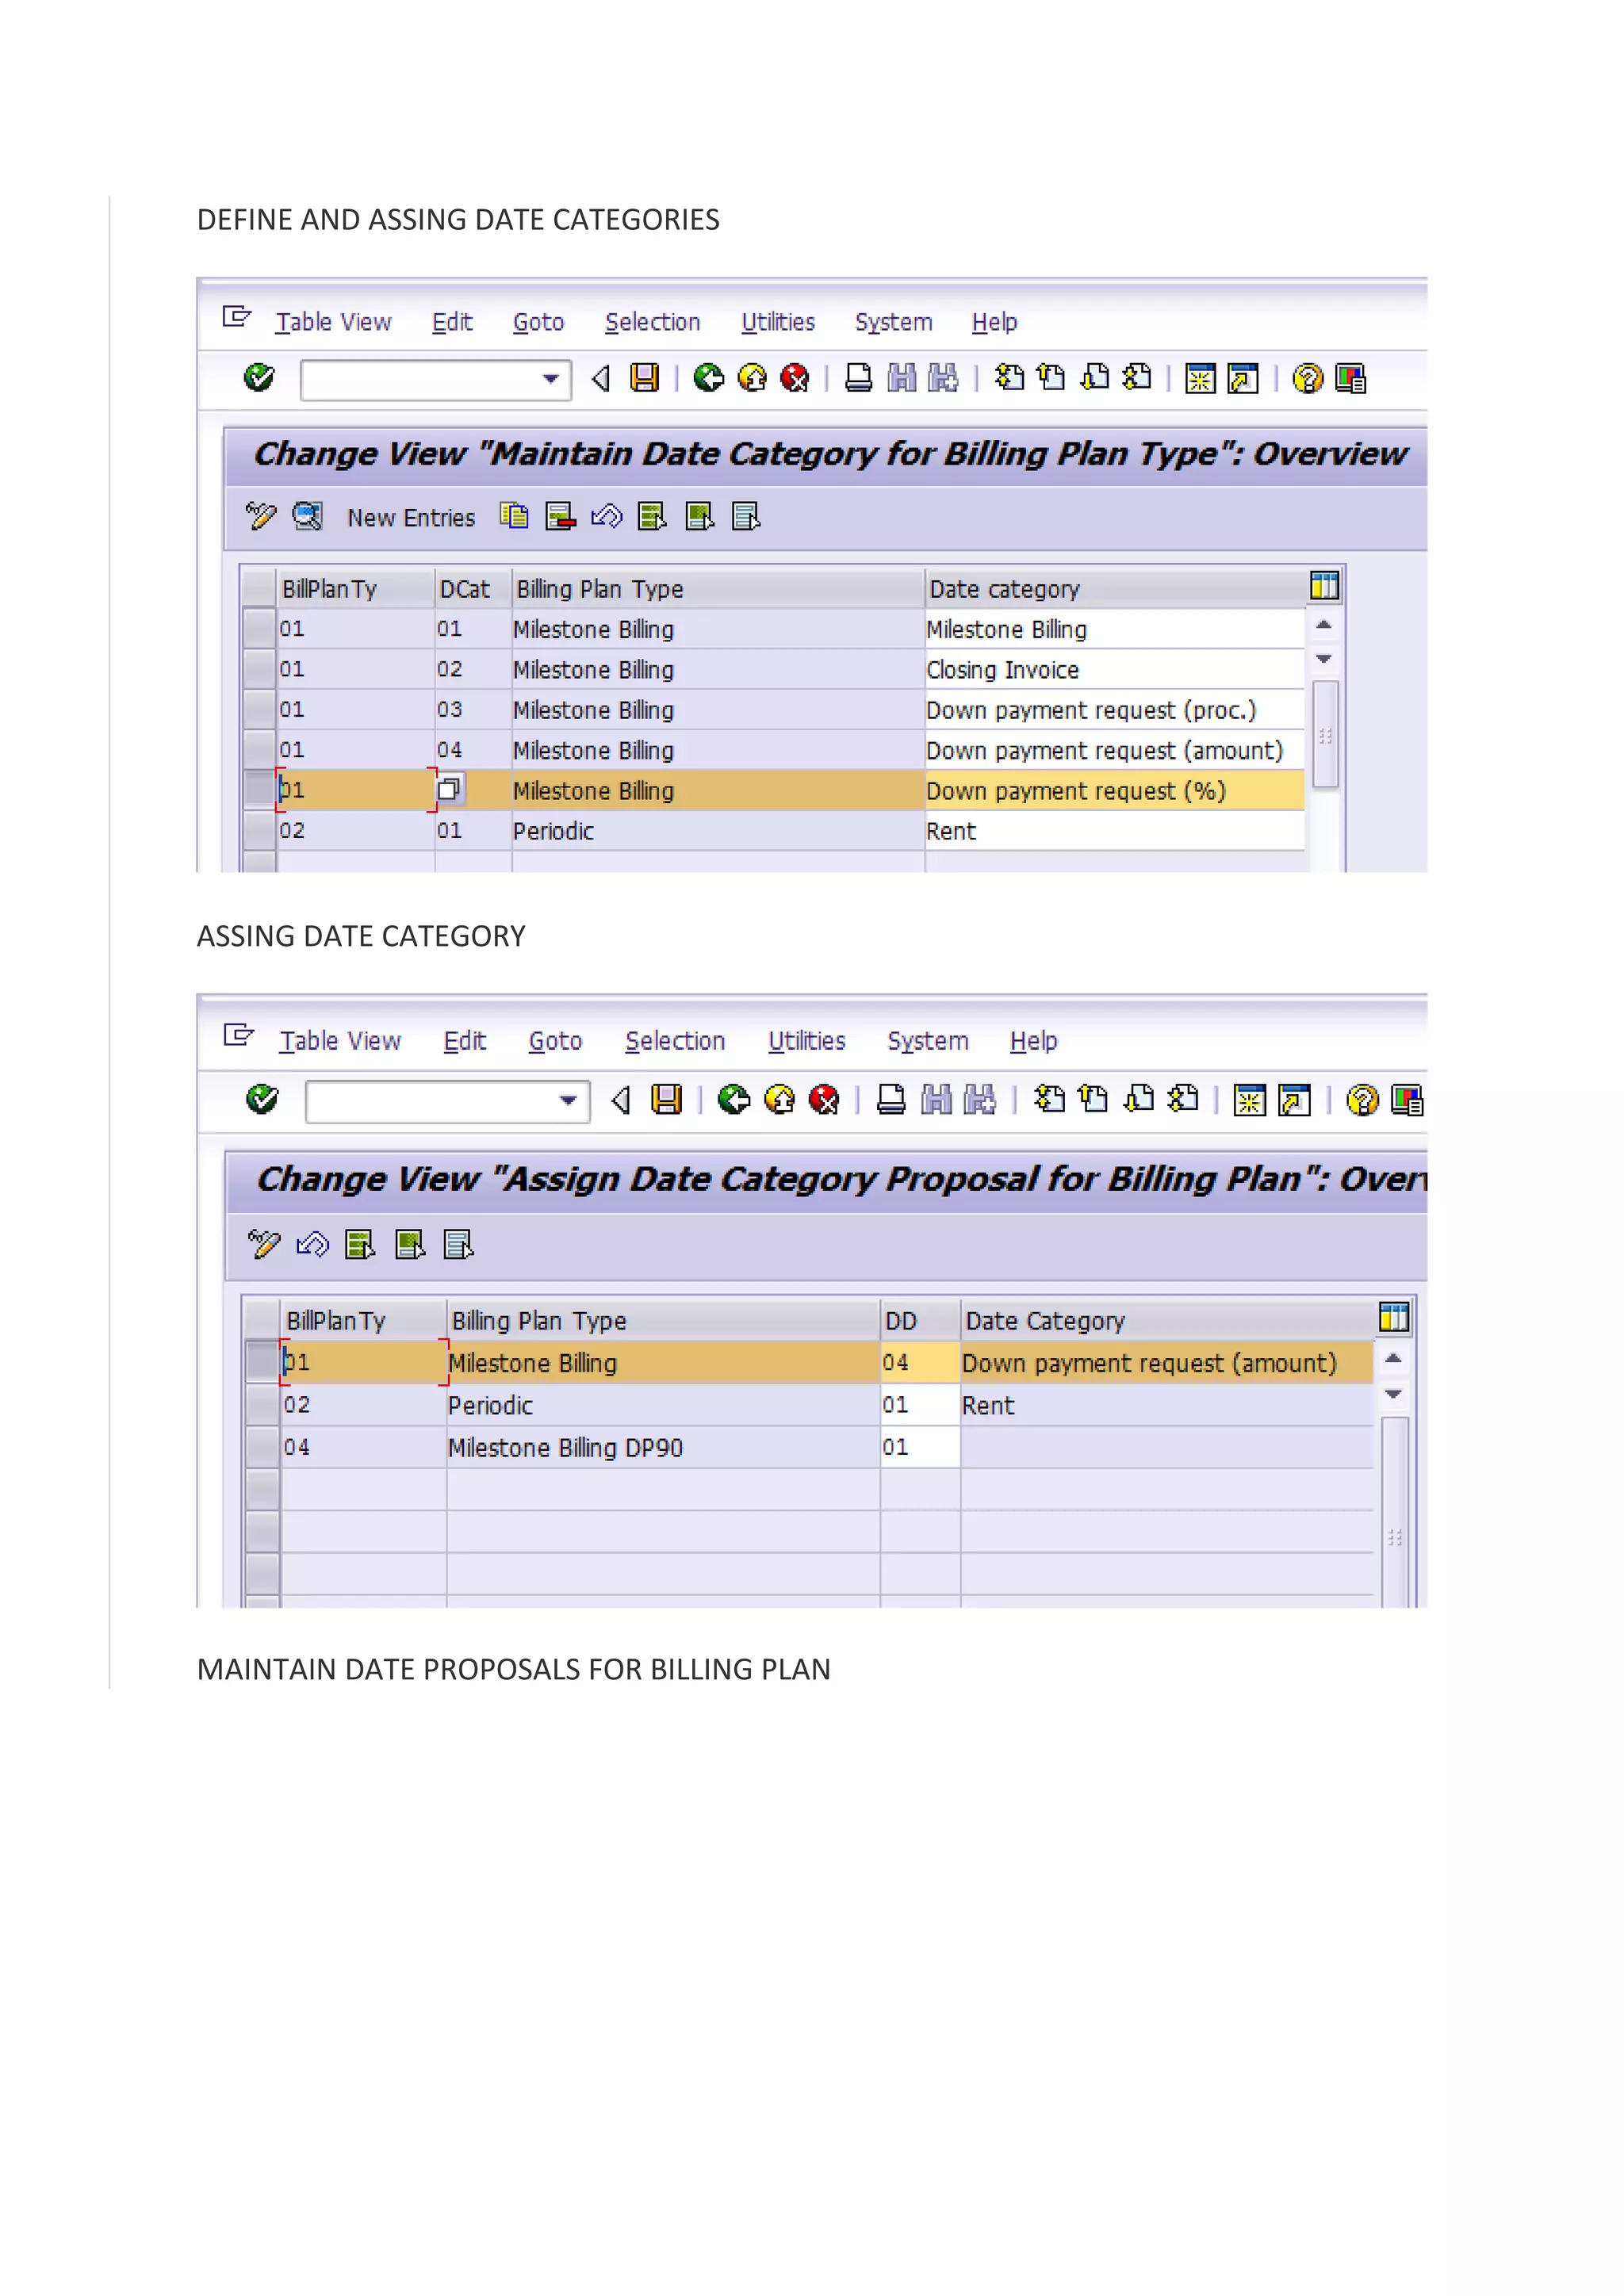Click yellow Exit icon in Maintain Date Category window
Viewport: 1624px width, 2296px height.
point(752,378)
